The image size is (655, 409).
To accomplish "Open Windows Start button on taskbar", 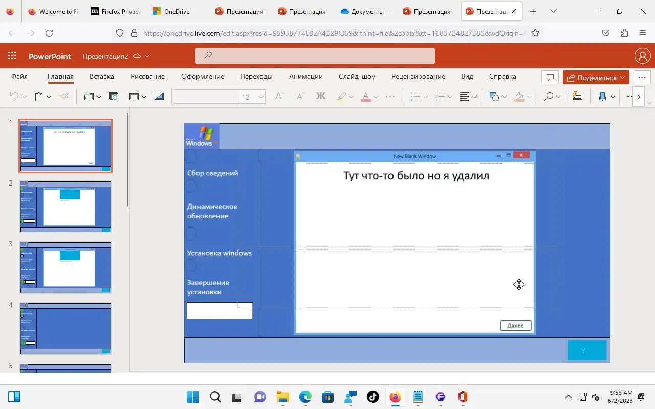I will click(193, 397).
